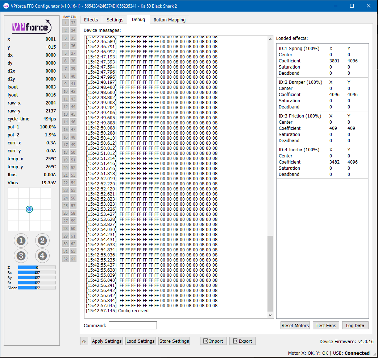This screenshot has height=358, width=378.
Task: Select the ID:3 Friction (100%) effect header
Action: (300, 116)
